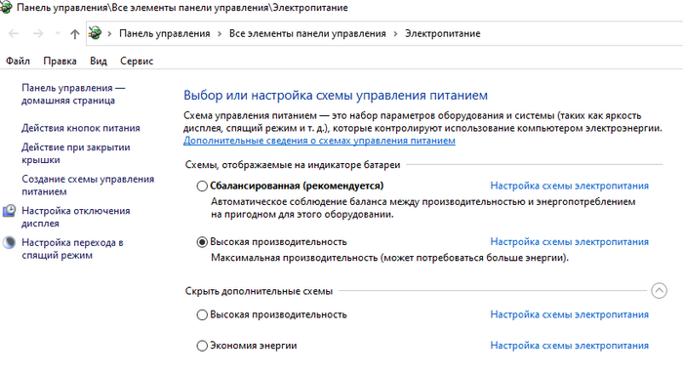Screen dimensions: 683x373
Task: Expand breadcrumb arrow after Панель управления
Action: click(220, 33)
